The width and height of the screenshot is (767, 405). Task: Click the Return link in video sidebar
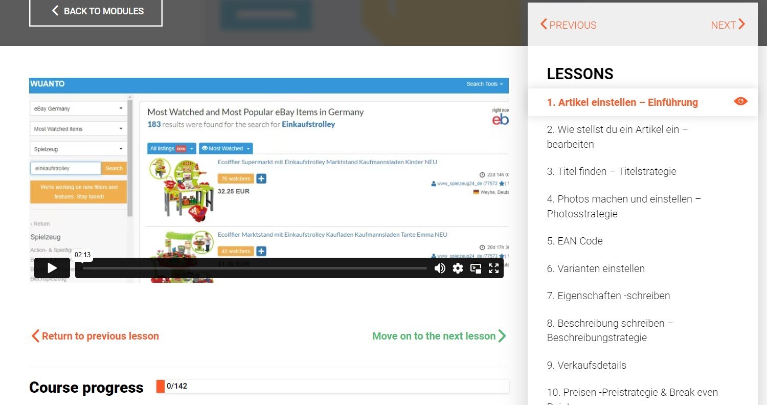click(x=40, y=223)
